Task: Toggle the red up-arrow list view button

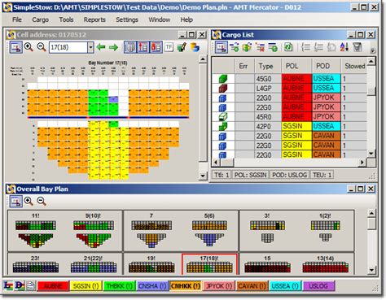Action: pos(143,47)
